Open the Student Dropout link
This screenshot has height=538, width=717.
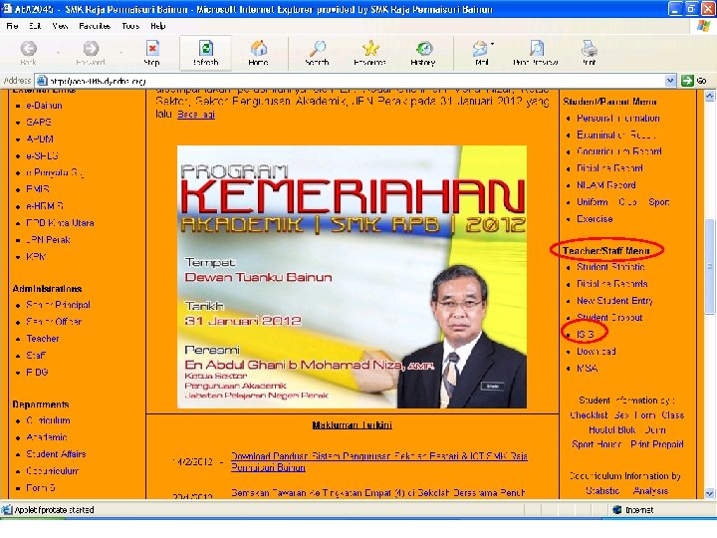[x=609, y=318]
